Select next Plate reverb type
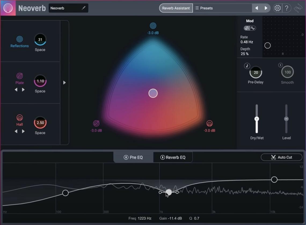Screen dimensions: 306x225 (x=23, y=90)
